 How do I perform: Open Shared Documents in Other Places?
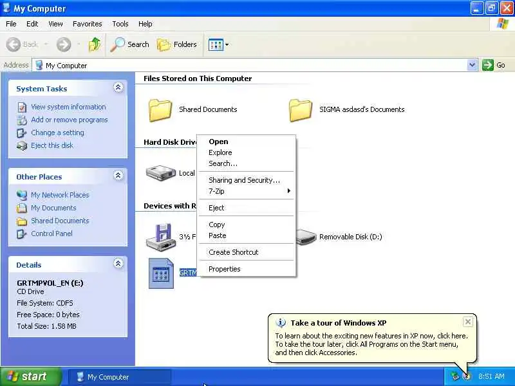60,221
